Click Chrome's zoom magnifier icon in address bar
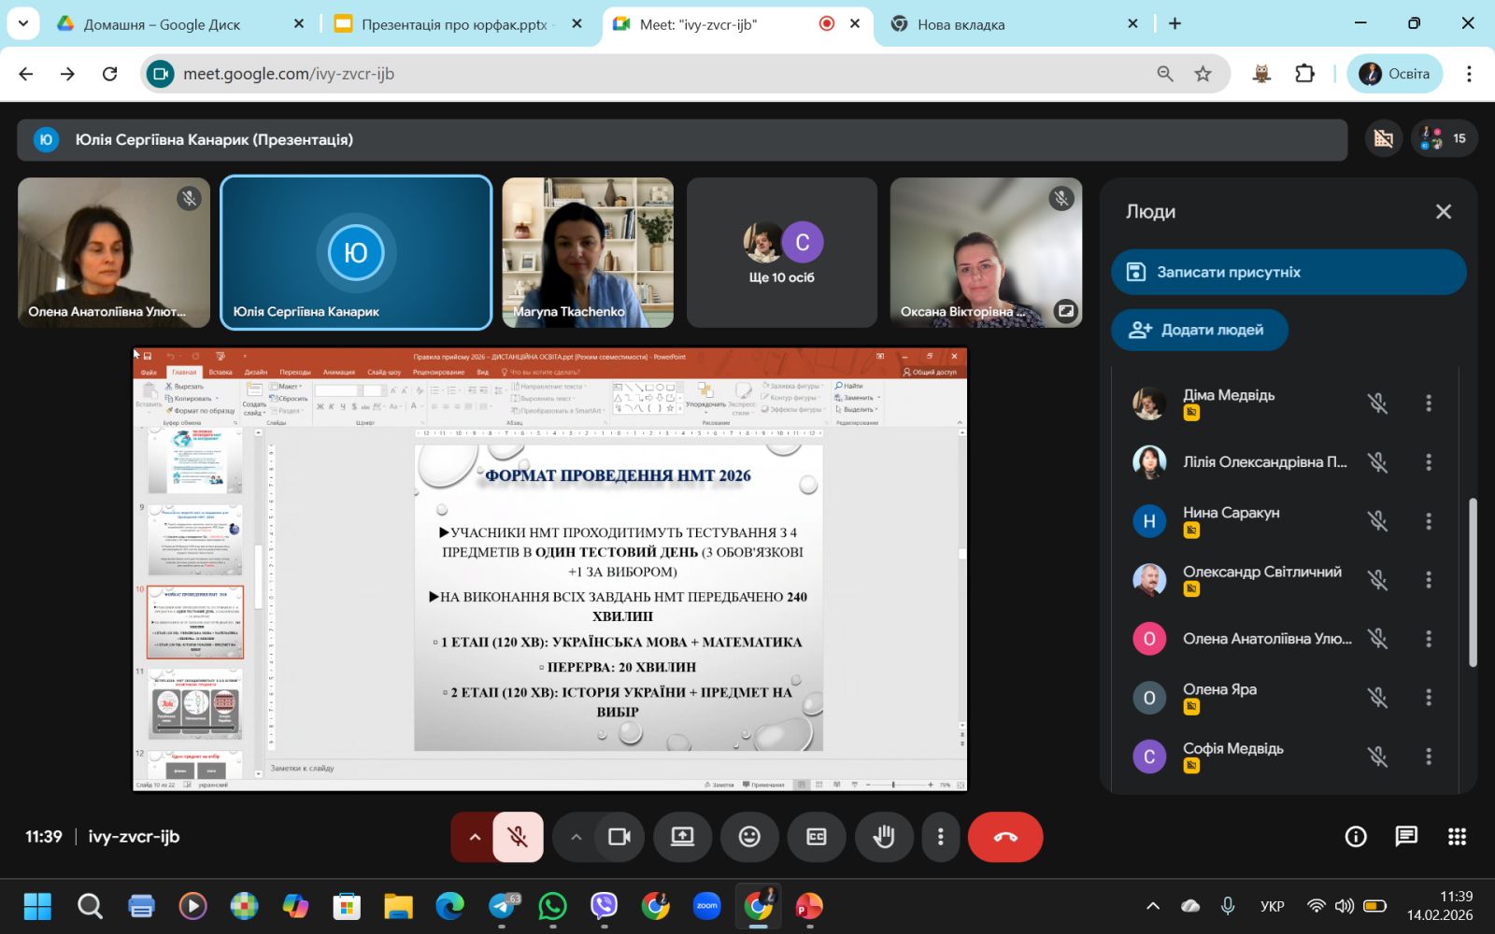The height and width of the screenshot is (934, 1495). coord(1165,74)
